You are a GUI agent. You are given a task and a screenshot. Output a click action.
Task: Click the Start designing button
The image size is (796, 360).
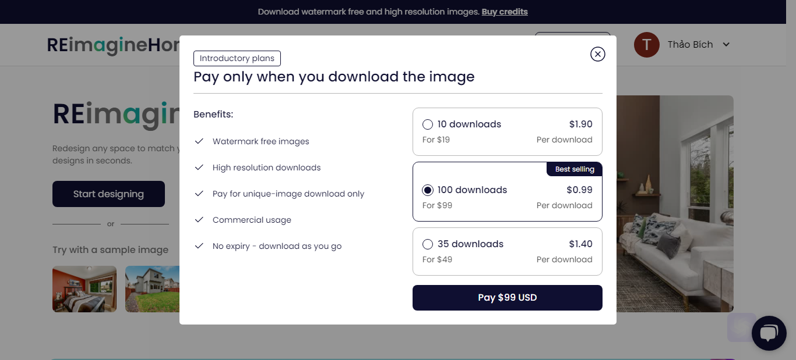click(108, 194)
